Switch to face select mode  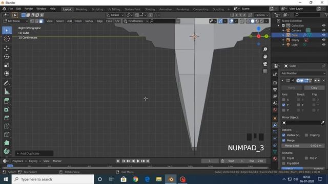coord(41,21)
